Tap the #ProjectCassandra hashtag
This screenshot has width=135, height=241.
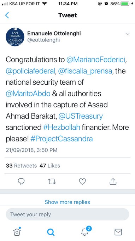click(x=61, y=139)
